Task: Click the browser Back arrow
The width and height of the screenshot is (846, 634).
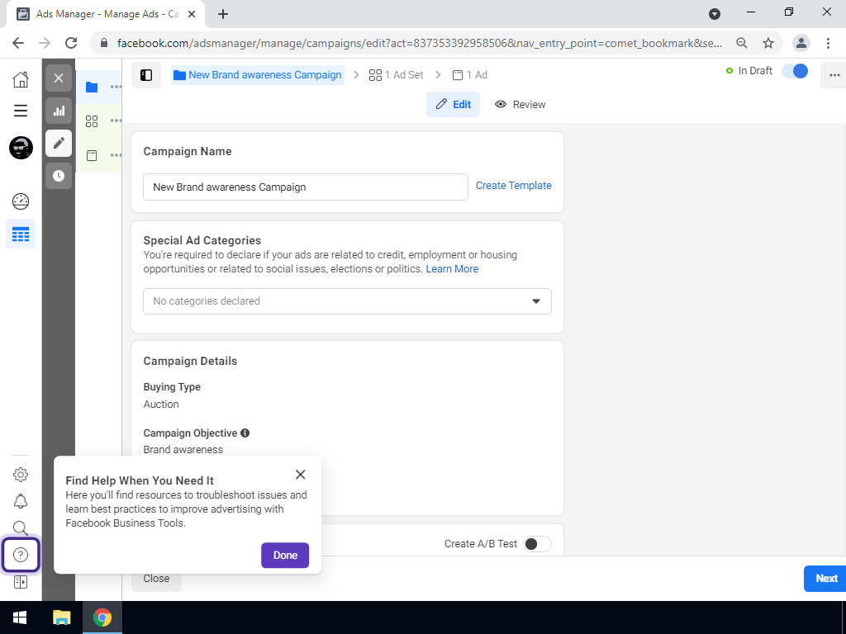Action: point(18,43)
